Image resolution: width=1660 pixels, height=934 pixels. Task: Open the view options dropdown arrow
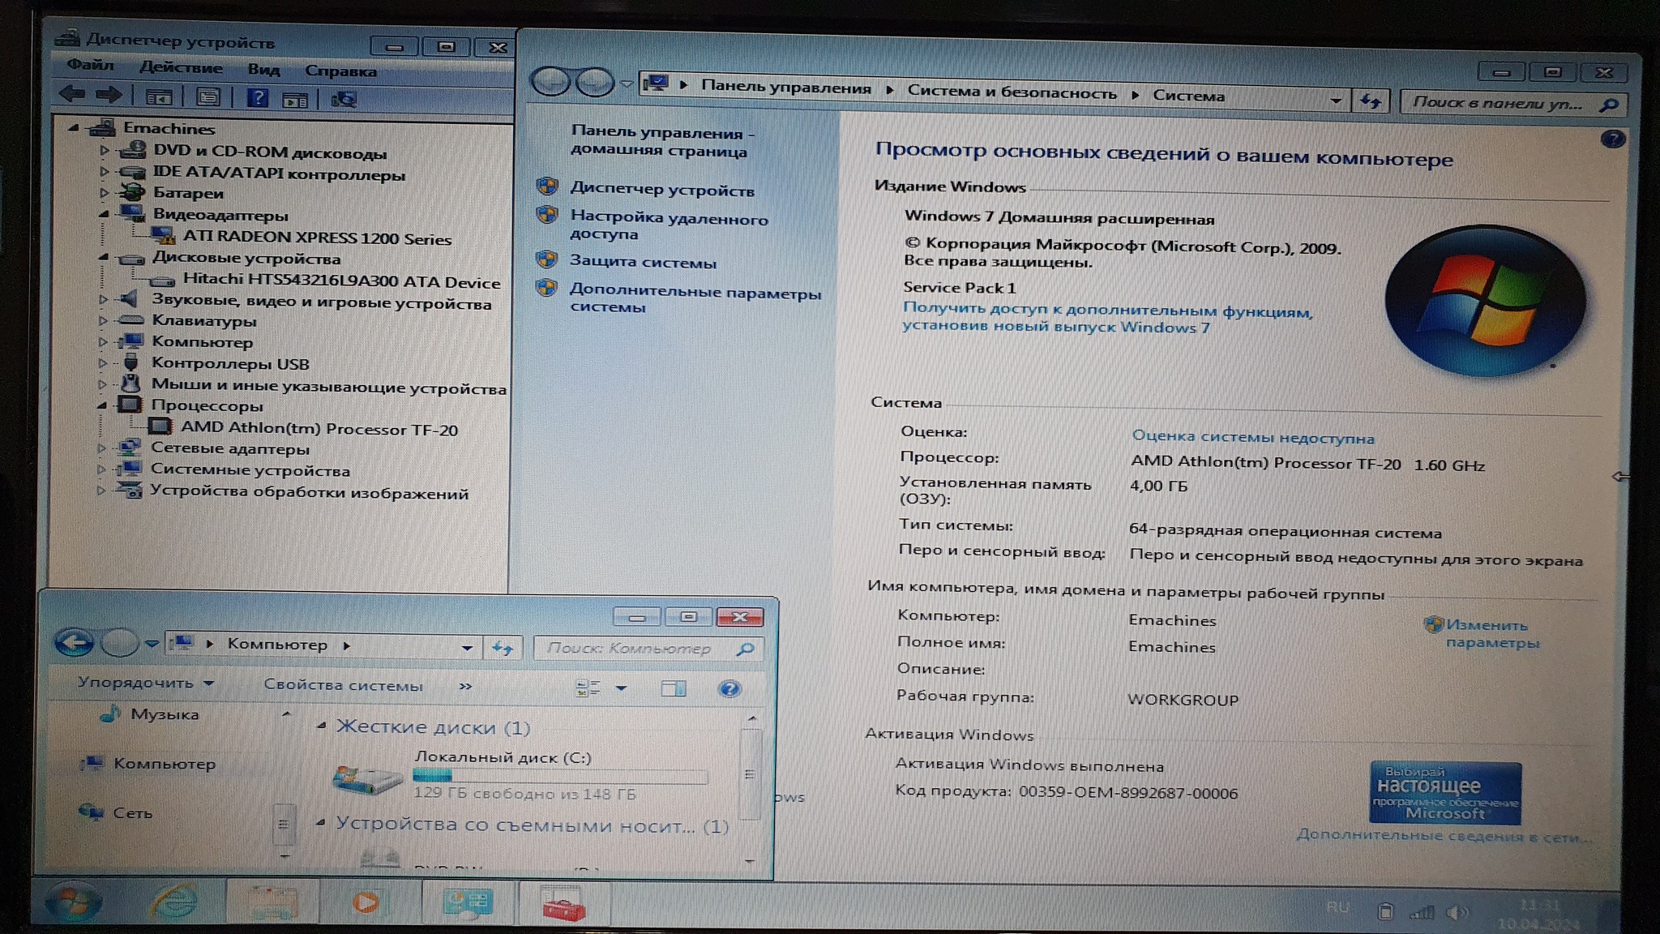[x=621, y=688]
